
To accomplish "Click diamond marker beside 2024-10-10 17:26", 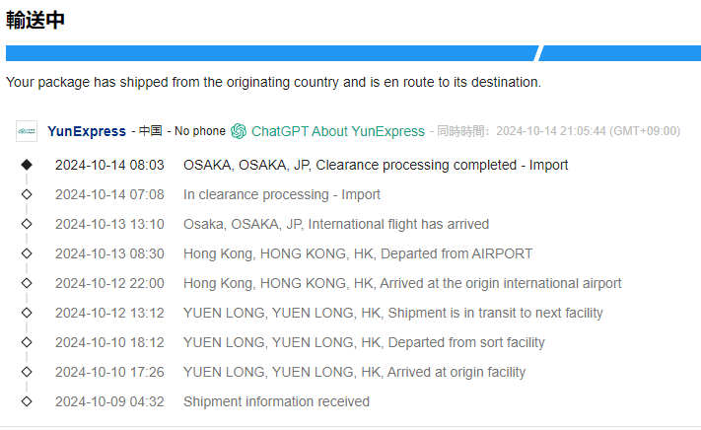I will [27, 372].
